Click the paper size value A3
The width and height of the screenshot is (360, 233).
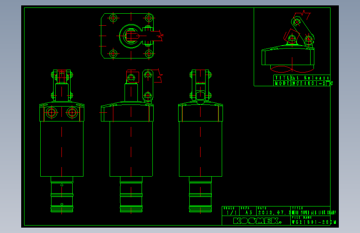(x=249, y=213)
